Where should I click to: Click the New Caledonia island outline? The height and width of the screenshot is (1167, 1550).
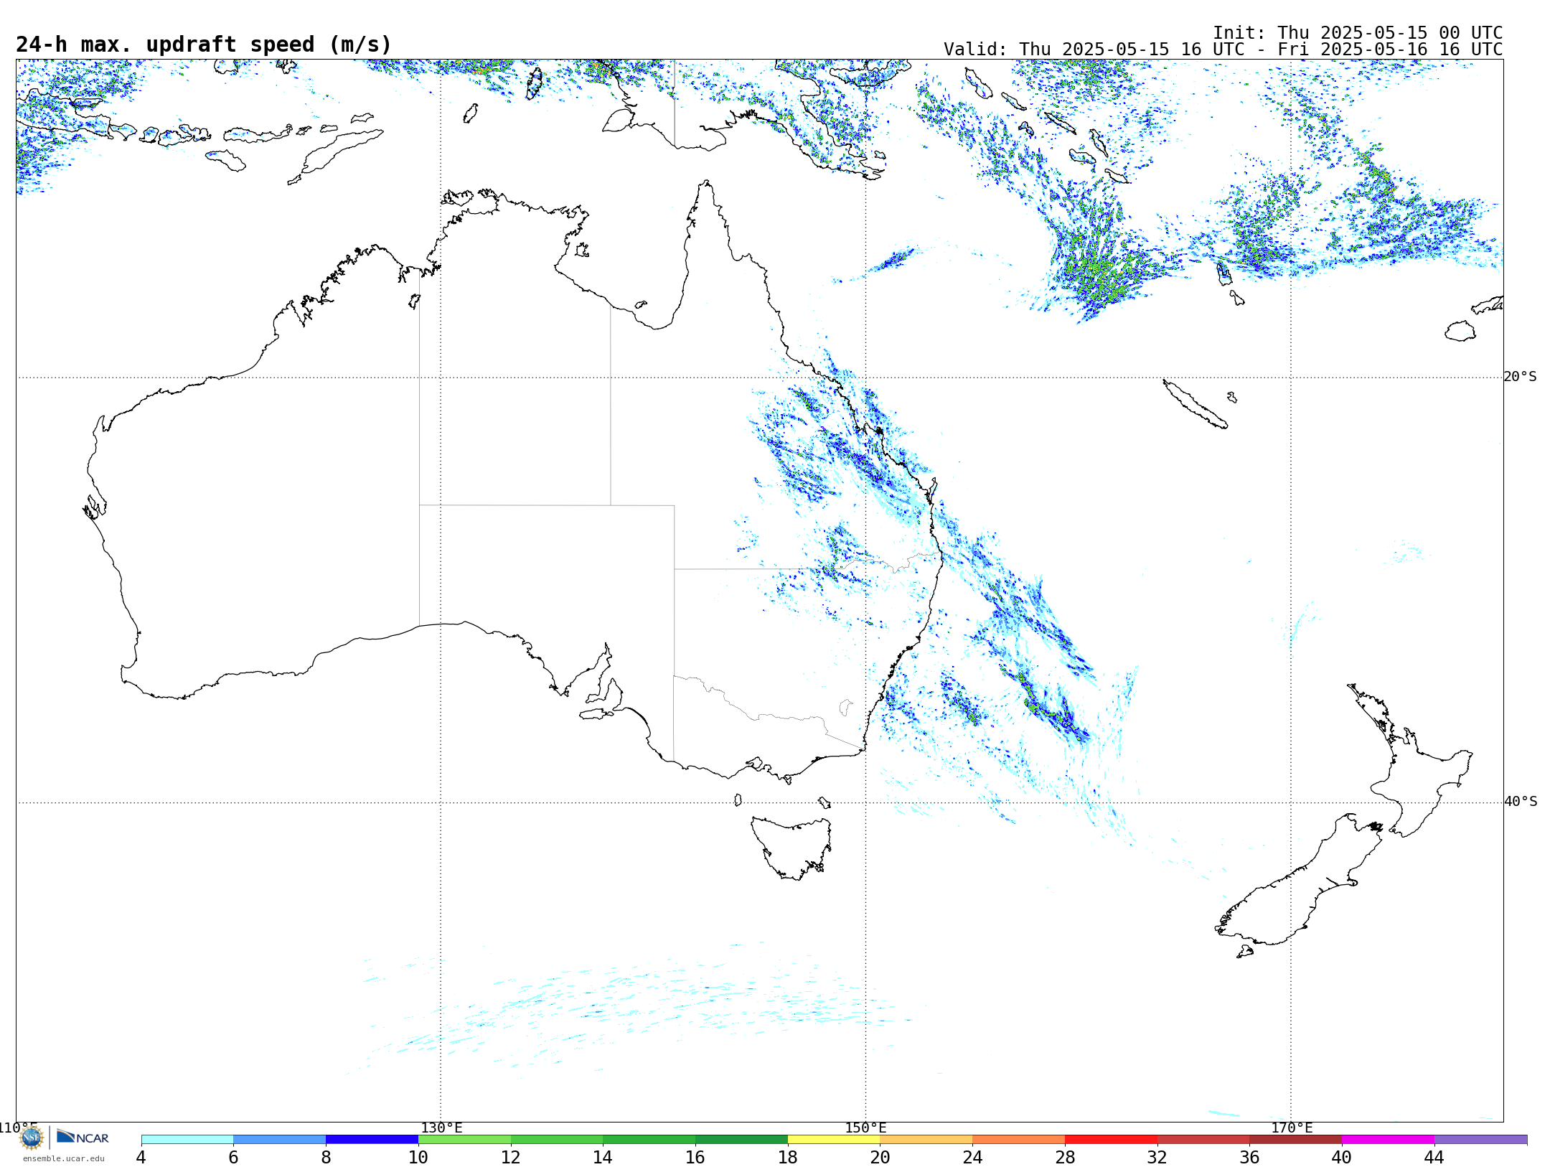tap(1195, 404)
